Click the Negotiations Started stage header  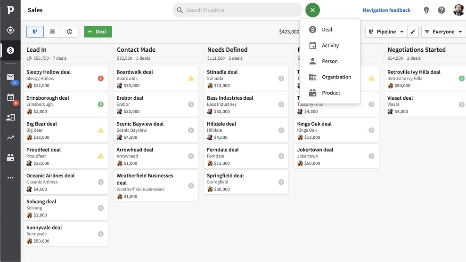tap(417, 50)
